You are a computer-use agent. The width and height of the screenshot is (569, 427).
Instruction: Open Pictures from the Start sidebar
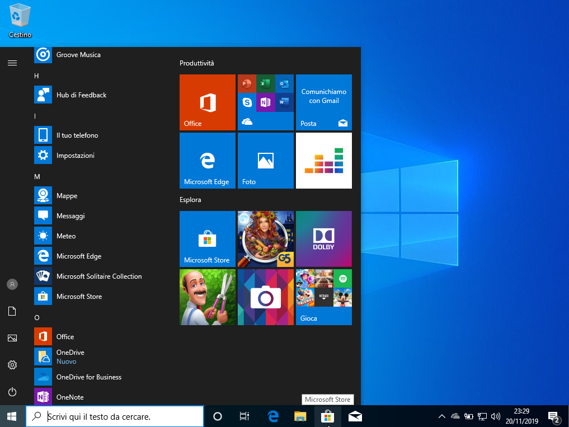pyautogui.click(x=12, y=338)
